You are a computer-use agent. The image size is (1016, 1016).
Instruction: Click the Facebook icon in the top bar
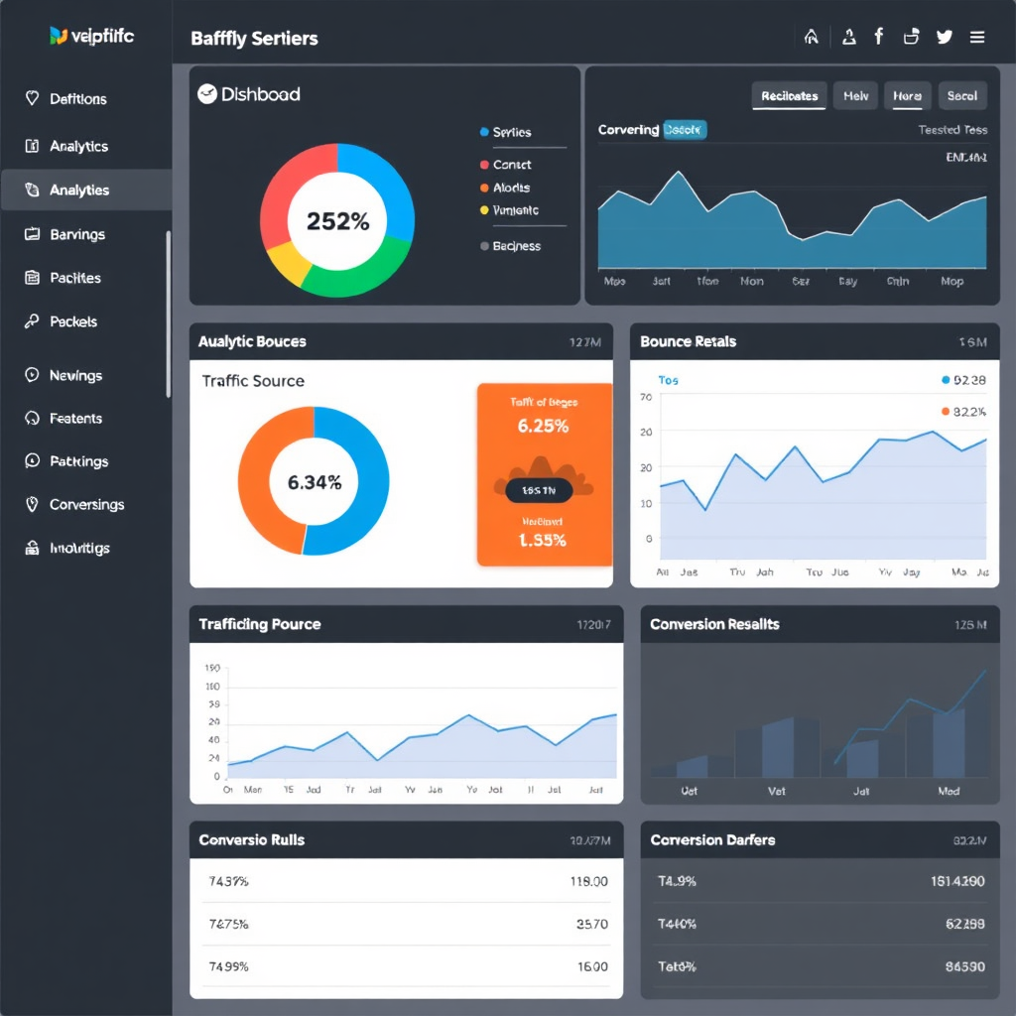click(x=879, y=36)
